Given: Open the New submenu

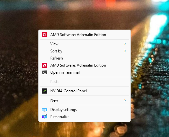Looking at the screenshot, I should (x=84, y=100).
